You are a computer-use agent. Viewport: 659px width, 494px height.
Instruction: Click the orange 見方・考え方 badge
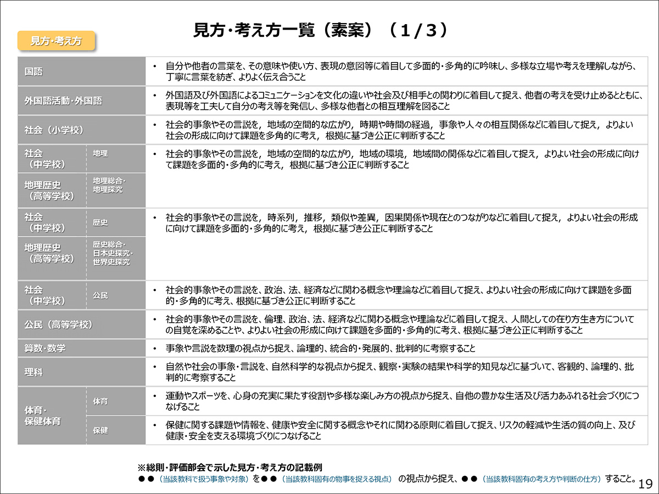click(x=55, y=40)
